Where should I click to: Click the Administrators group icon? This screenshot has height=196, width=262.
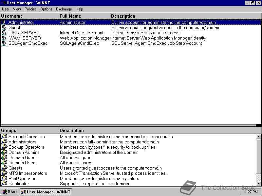click(x=4, y=142)
